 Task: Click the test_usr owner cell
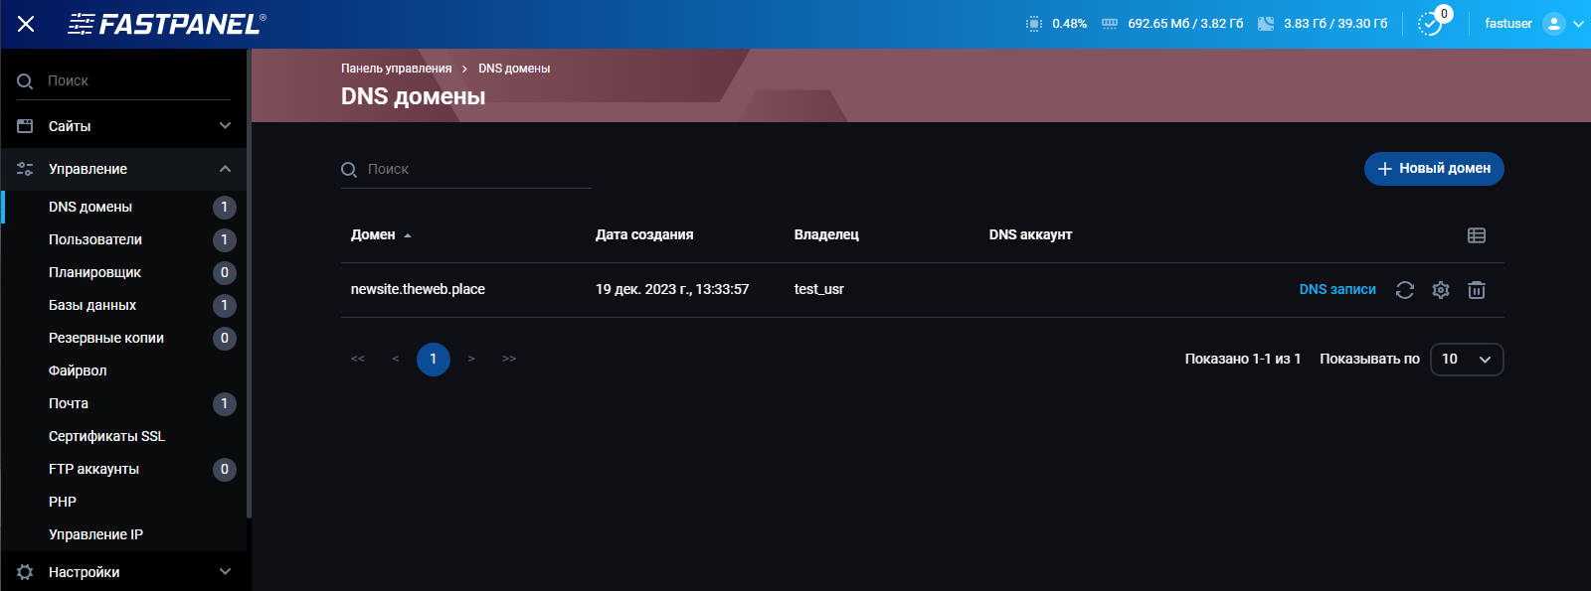tap(819, 290)
